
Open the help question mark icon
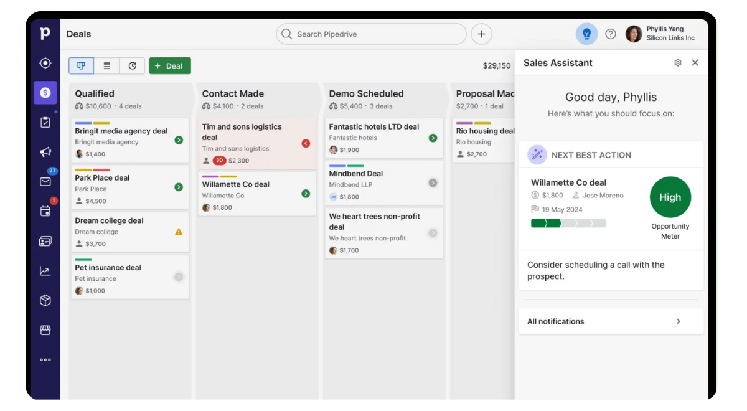(x=611, y=34)
